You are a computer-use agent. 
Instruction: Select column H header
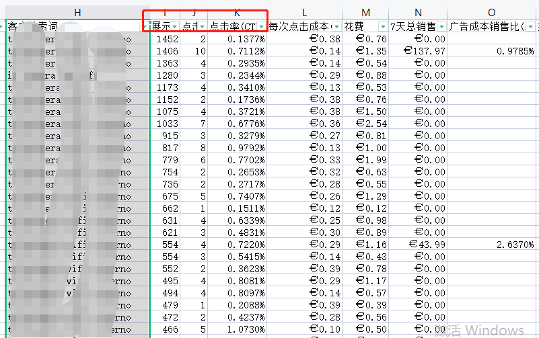point(77,13)
